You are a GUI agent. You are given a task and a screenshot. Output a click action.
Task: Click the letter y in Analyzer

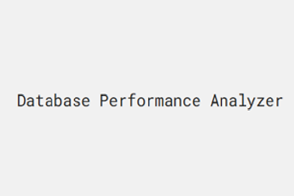point(251,101)
